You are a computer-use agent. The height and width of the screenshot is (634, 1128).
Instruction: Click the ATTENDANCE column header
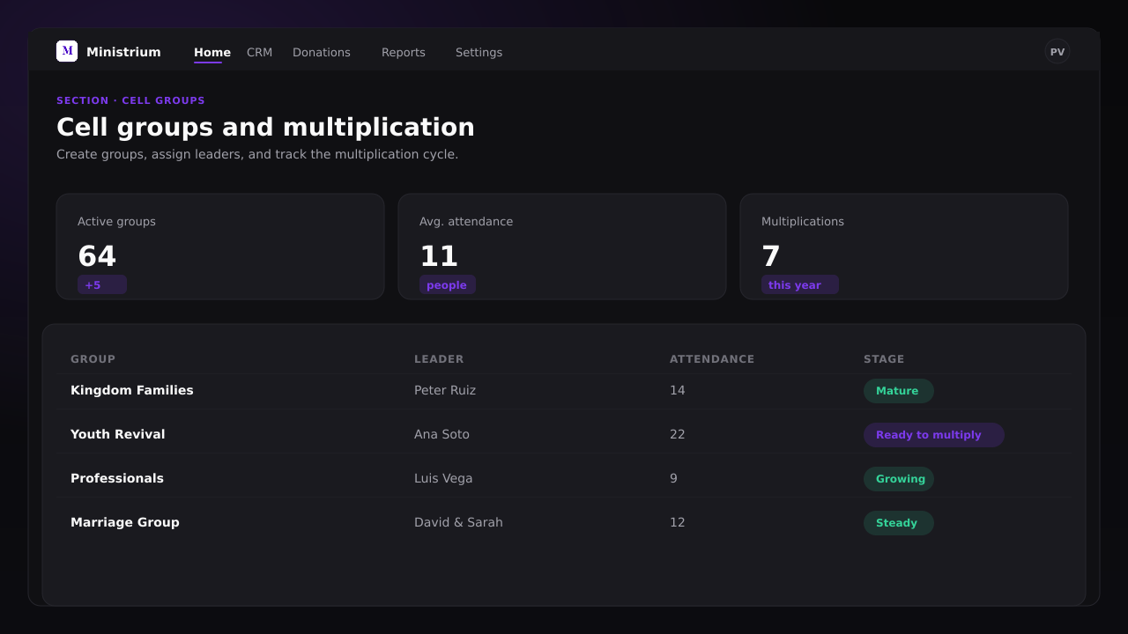pyautogui.click(x=712, y=359)
